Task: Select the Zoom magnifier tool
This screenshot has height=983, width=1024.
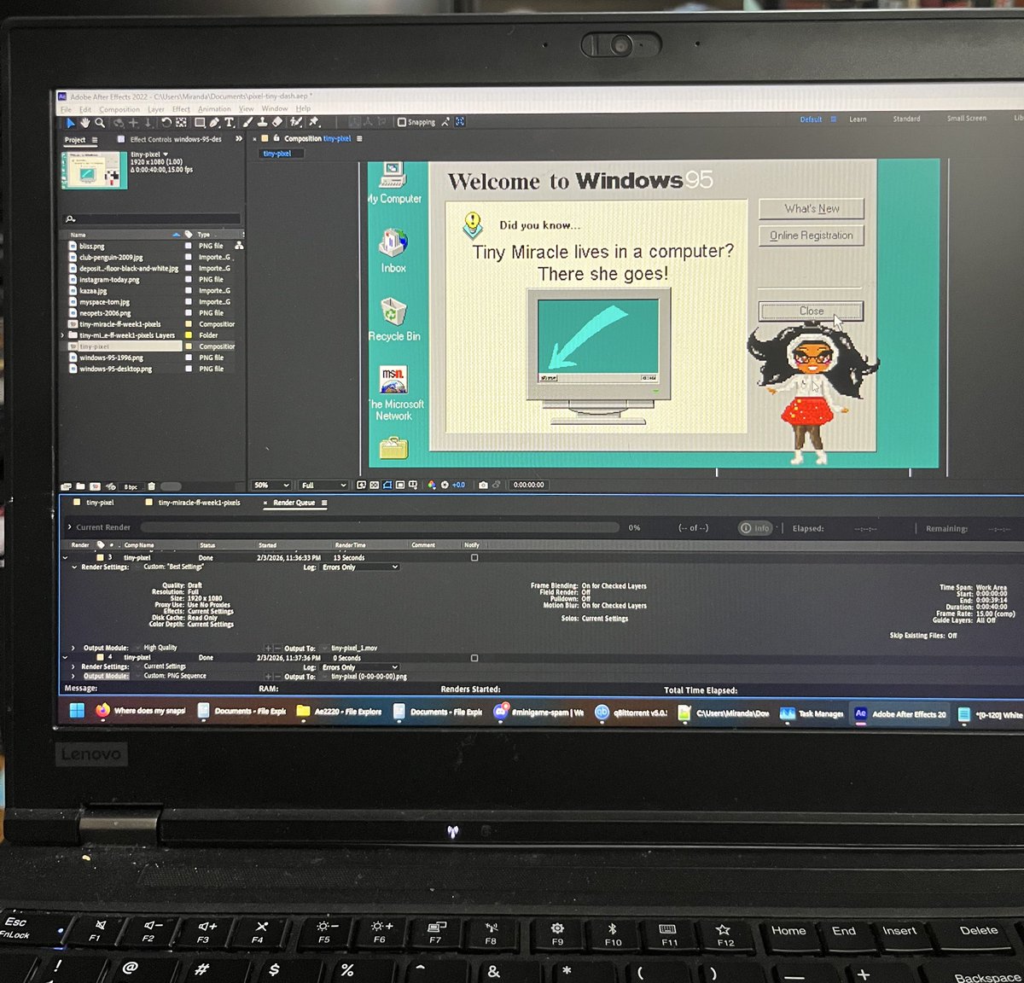Action: (x=99, y=123)
